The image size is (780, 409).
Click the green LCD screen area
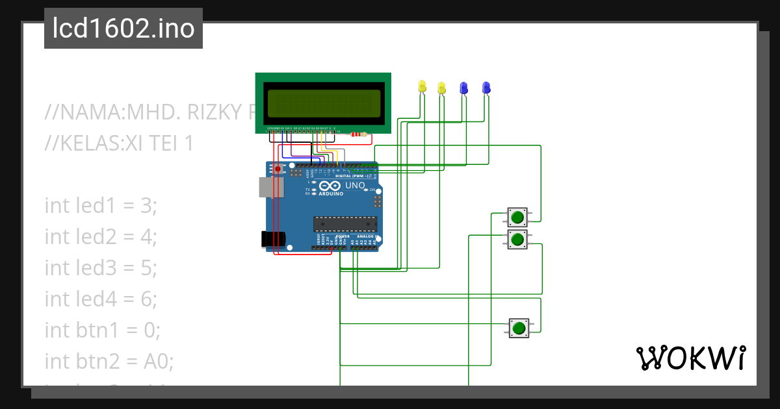(325, 103)
